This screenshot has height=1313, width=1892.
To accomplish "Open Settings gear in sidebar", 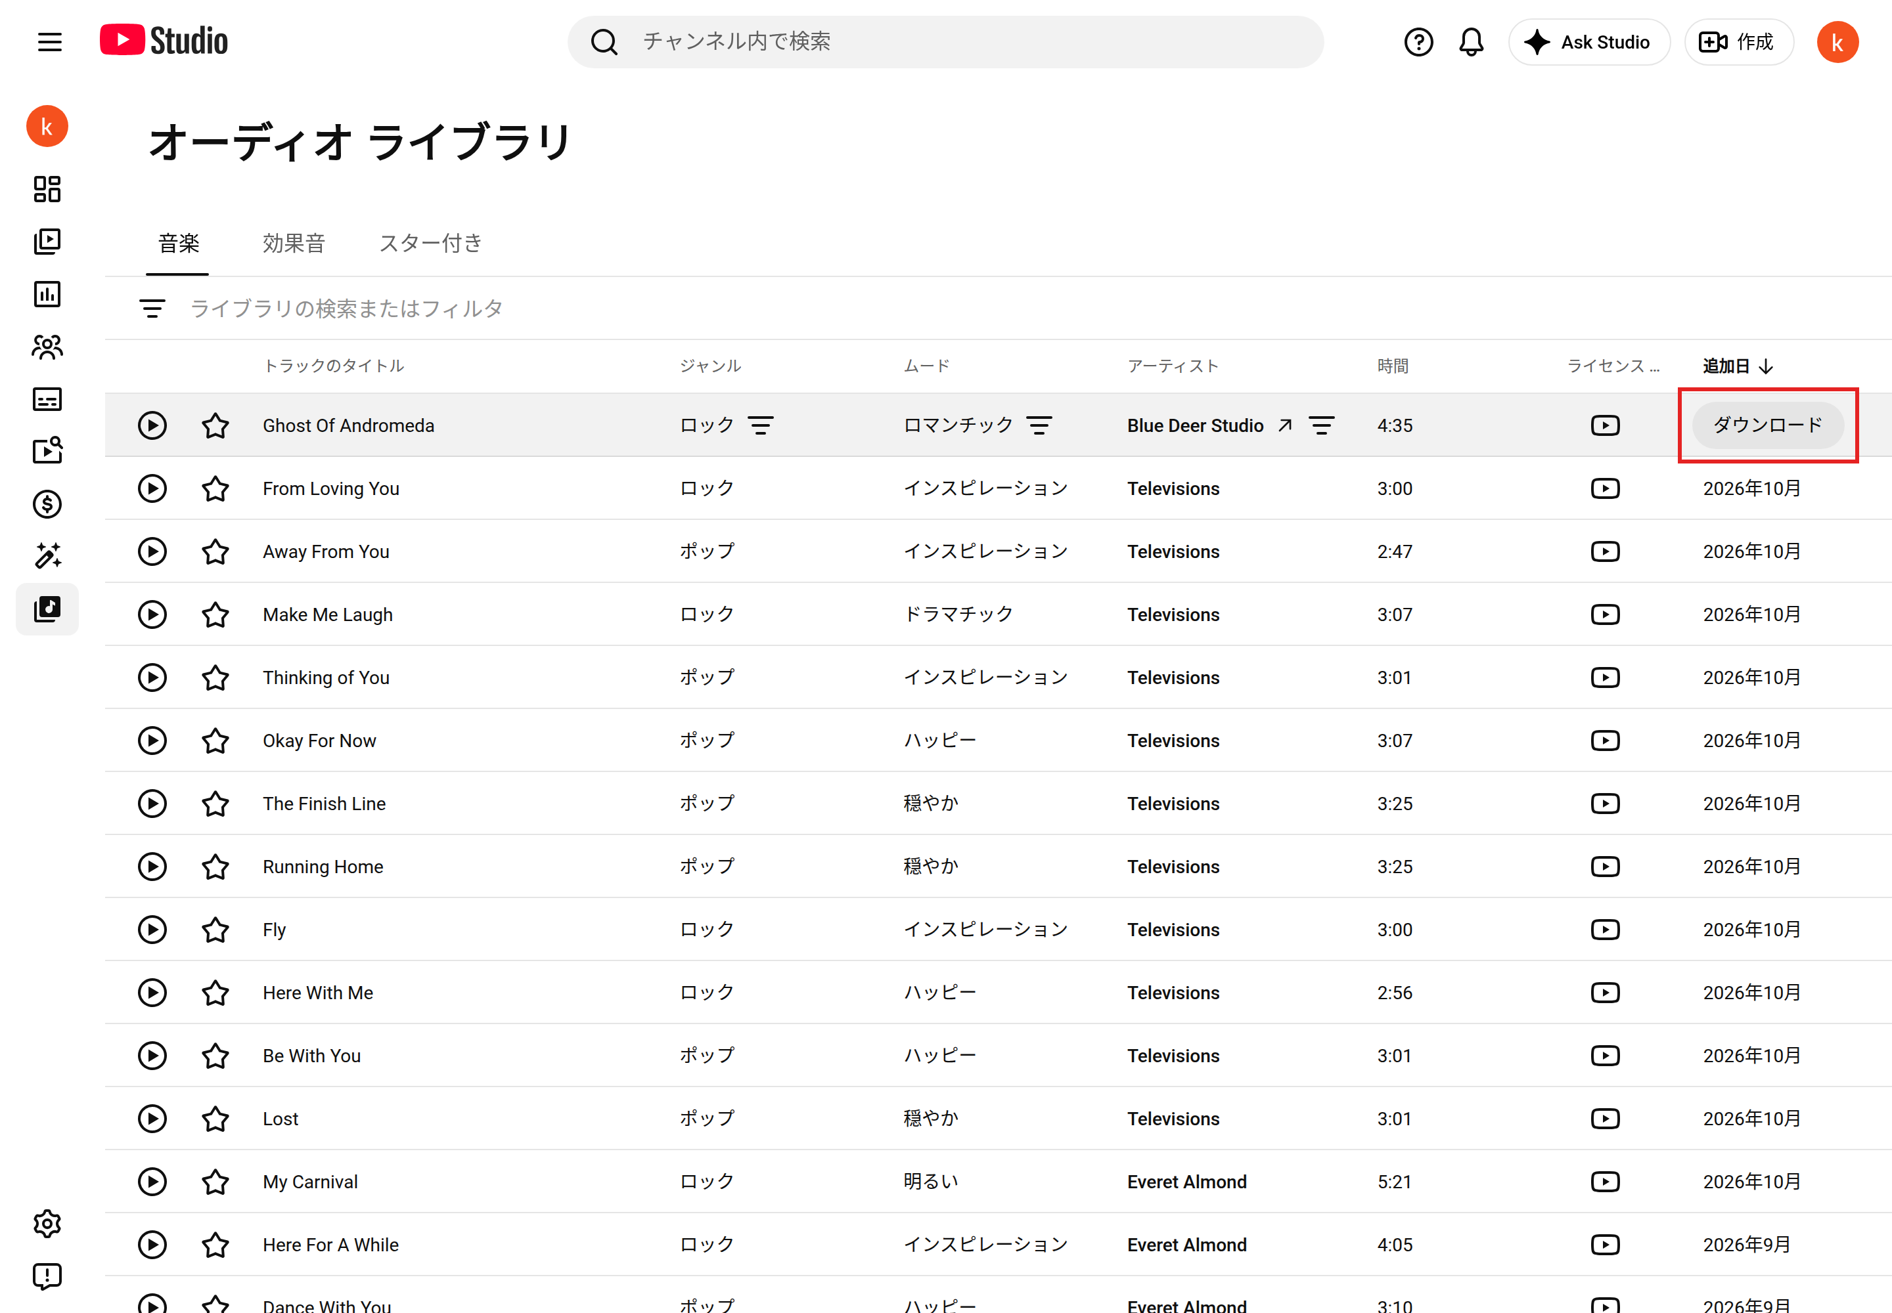I will pos(47,1223).
